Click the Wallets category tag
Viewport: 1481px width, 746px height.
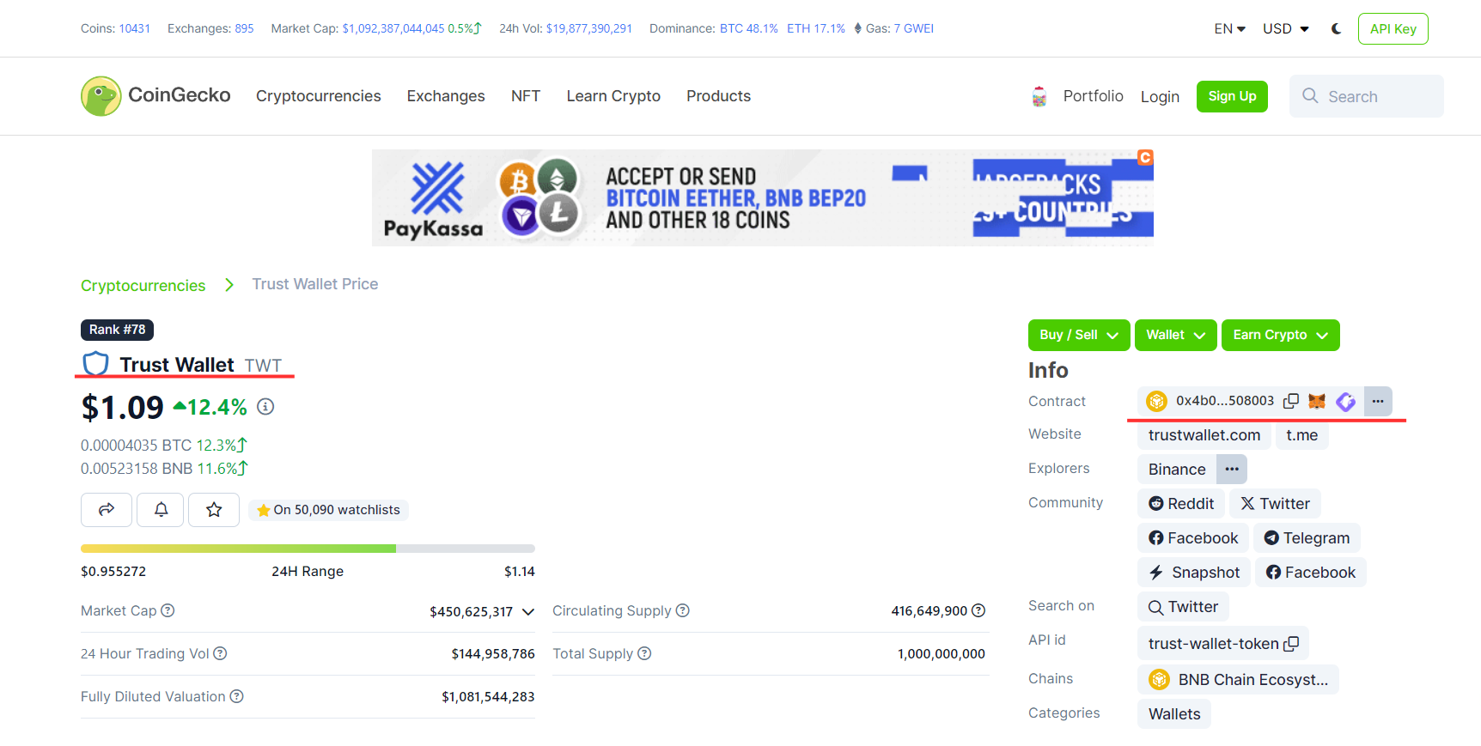click(1174, 713)
